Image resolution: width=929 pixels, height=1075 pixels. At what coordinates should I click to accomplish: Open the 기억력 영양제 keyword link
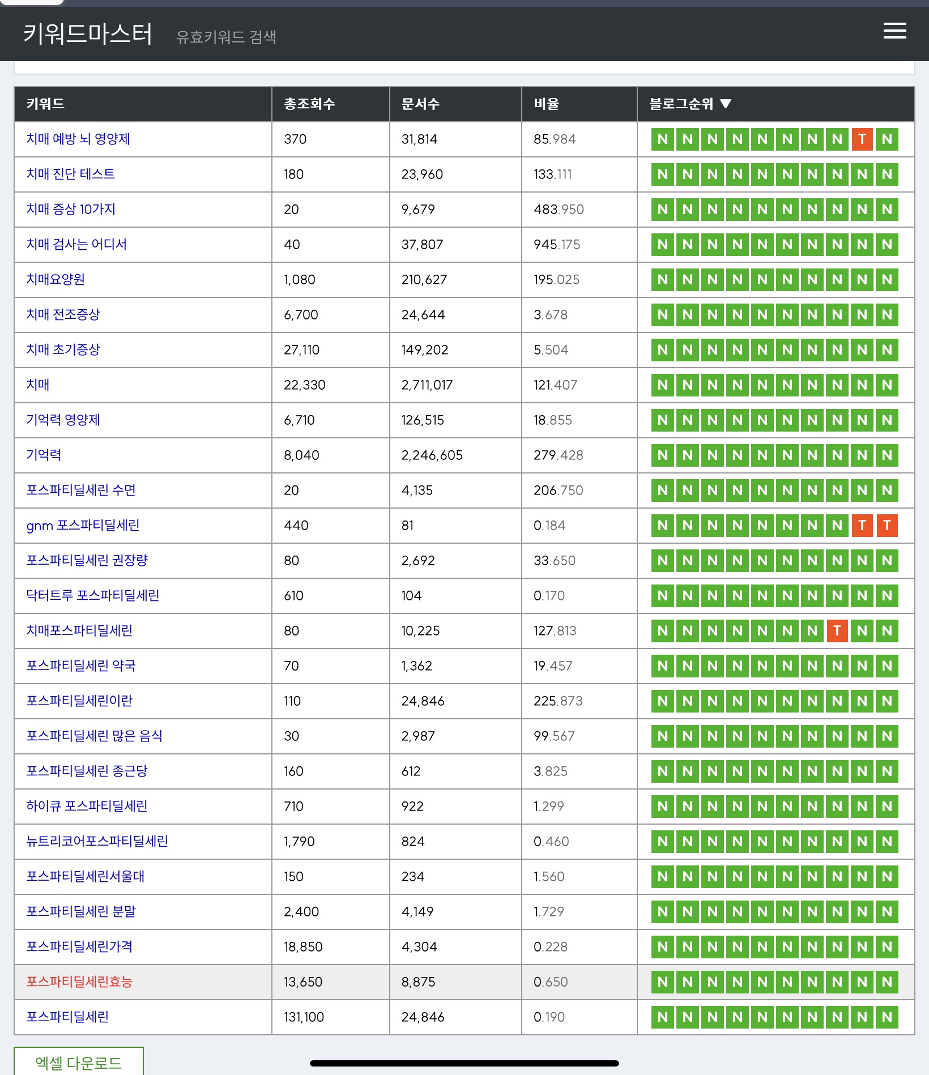click(63, 420)
